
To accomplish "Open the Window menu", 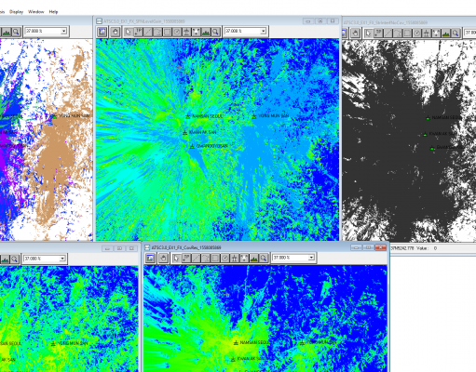I will (x=36, y=12).
